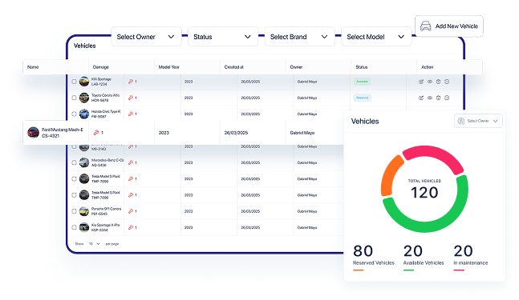This screenshot has width=519, height=300.
Task: Edit the KIA Sportage LAD-1234 vehicle
Action: pyautogui.click(x=421, y=82)
